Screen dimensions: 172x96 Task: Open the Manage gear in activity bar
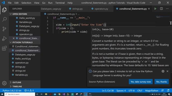tap(4, 83)
